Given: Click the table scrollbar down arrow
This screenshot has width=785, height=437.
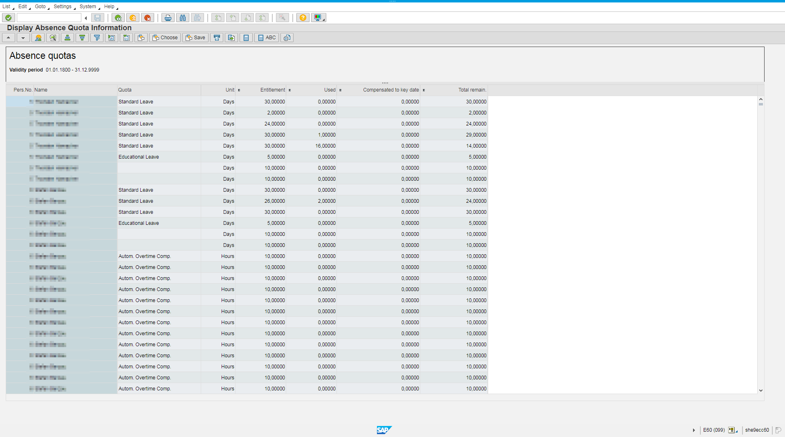Looking at the screenshot, I should coord(761,390).
